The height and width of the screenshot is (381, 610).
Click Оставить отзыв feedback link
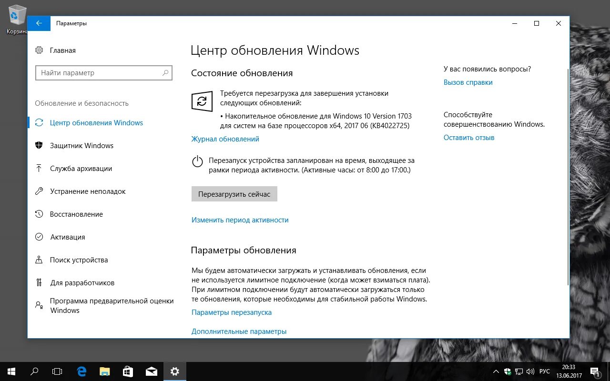click(x=469, y=138)
